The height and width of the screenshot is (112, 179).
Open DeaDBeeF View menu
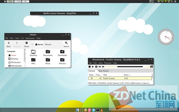click(x=101, y=63)
